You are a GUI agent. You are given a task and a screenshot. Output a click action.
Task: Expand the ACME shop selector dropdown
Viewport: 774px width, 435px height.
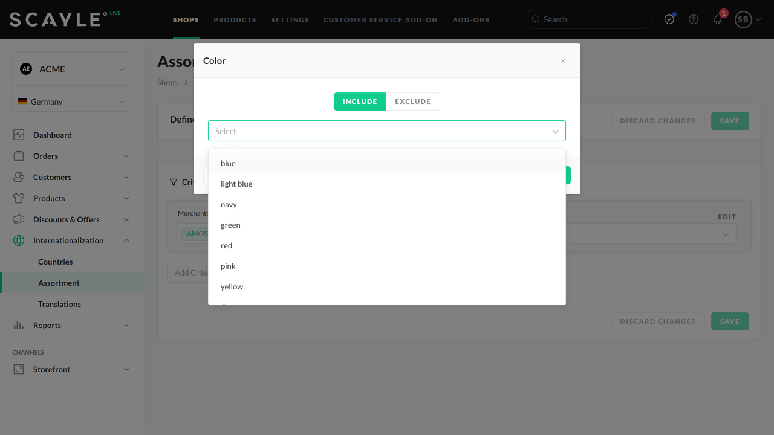(72, 69)
